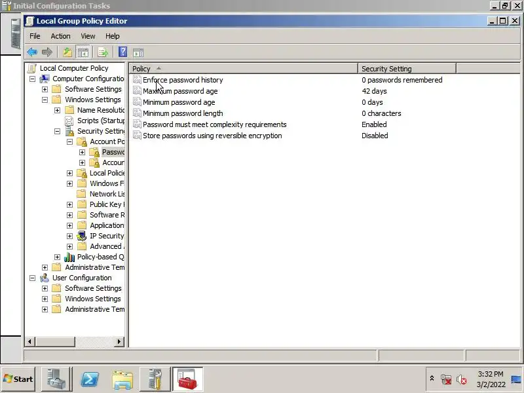The width and height of the screenshot is (524, 393).
Task: Click the Policy-based QoS chart icon
Action: coord(69,257)
